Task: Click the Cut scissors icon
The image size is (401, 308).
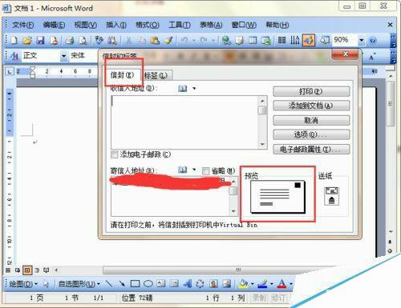Action: click(x=128, y=40)
